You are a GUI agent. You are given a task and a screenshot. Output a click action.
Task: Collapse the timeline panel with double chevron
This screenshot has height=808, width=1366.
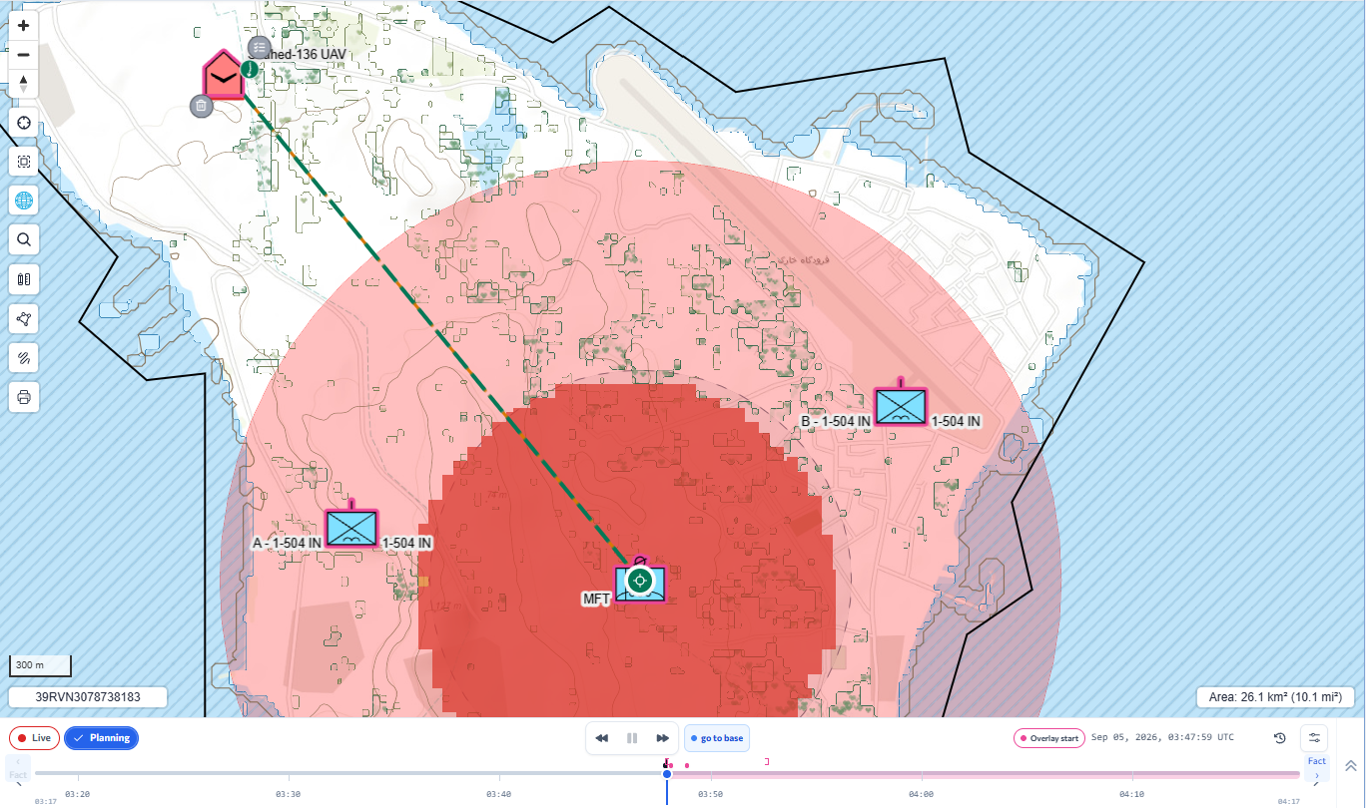point(1350,766)
